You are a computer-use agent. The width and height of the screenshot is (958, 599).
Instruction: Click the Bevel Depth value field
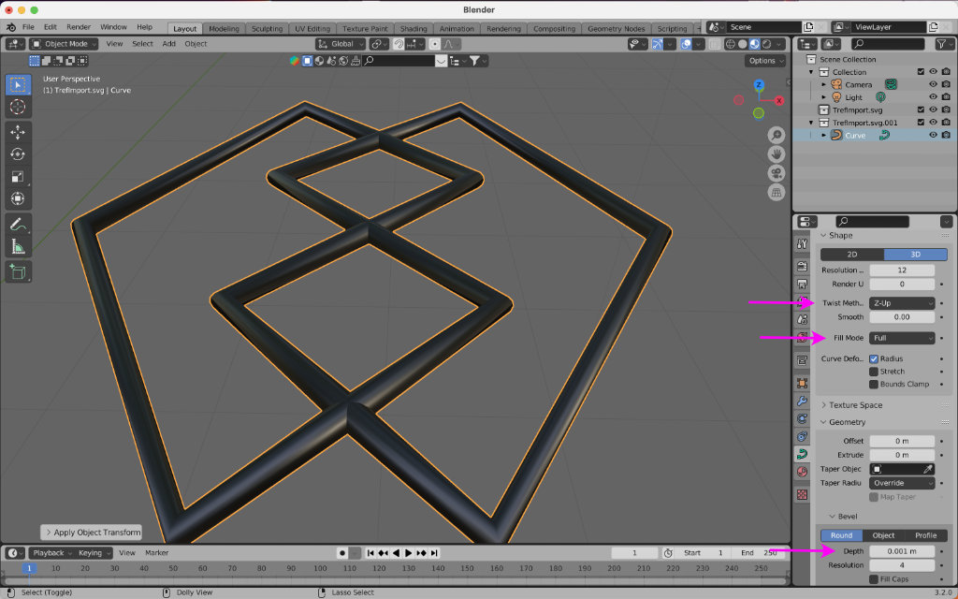[902, 551]
